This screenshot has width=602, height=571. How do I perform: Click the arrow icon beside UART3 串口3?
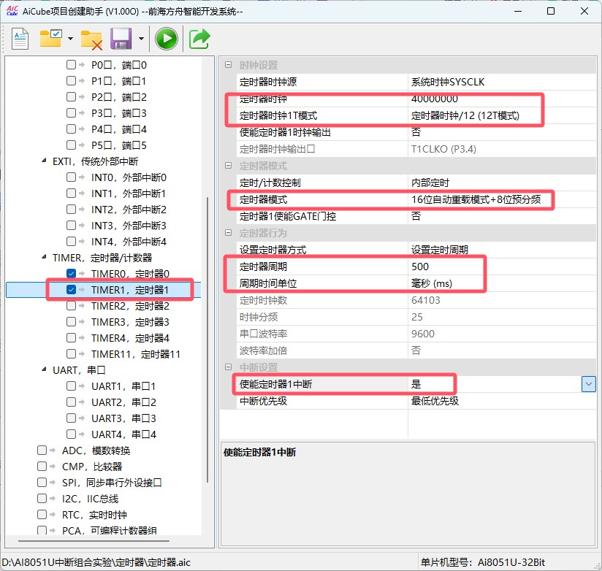click(81, 418)
